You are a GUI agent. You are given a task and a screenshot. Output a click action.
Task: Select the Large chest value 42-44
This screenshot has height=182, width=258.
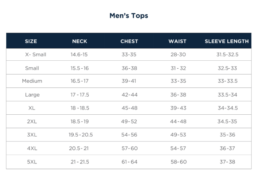pyautogui.click(x=130, y=95)
